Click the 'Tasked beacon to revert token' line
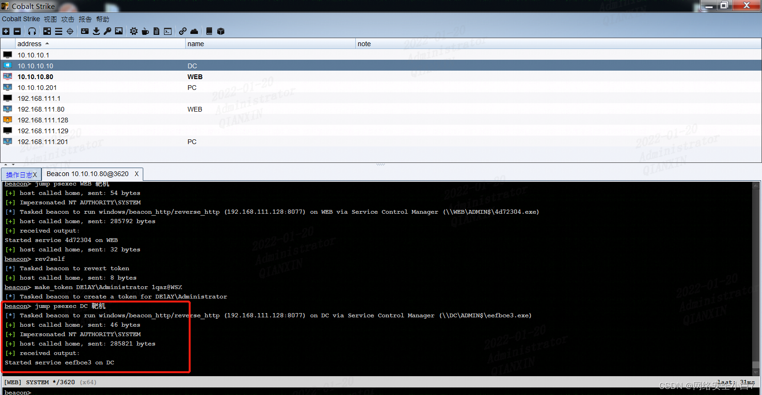Viewport: 762px width, 395px height. point(67,268)
